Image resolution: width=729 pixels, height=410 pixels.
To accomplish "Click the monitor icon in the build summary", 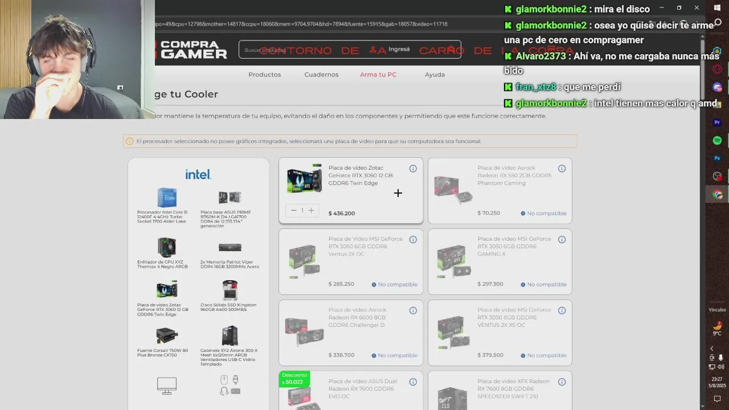I will 167,386.
